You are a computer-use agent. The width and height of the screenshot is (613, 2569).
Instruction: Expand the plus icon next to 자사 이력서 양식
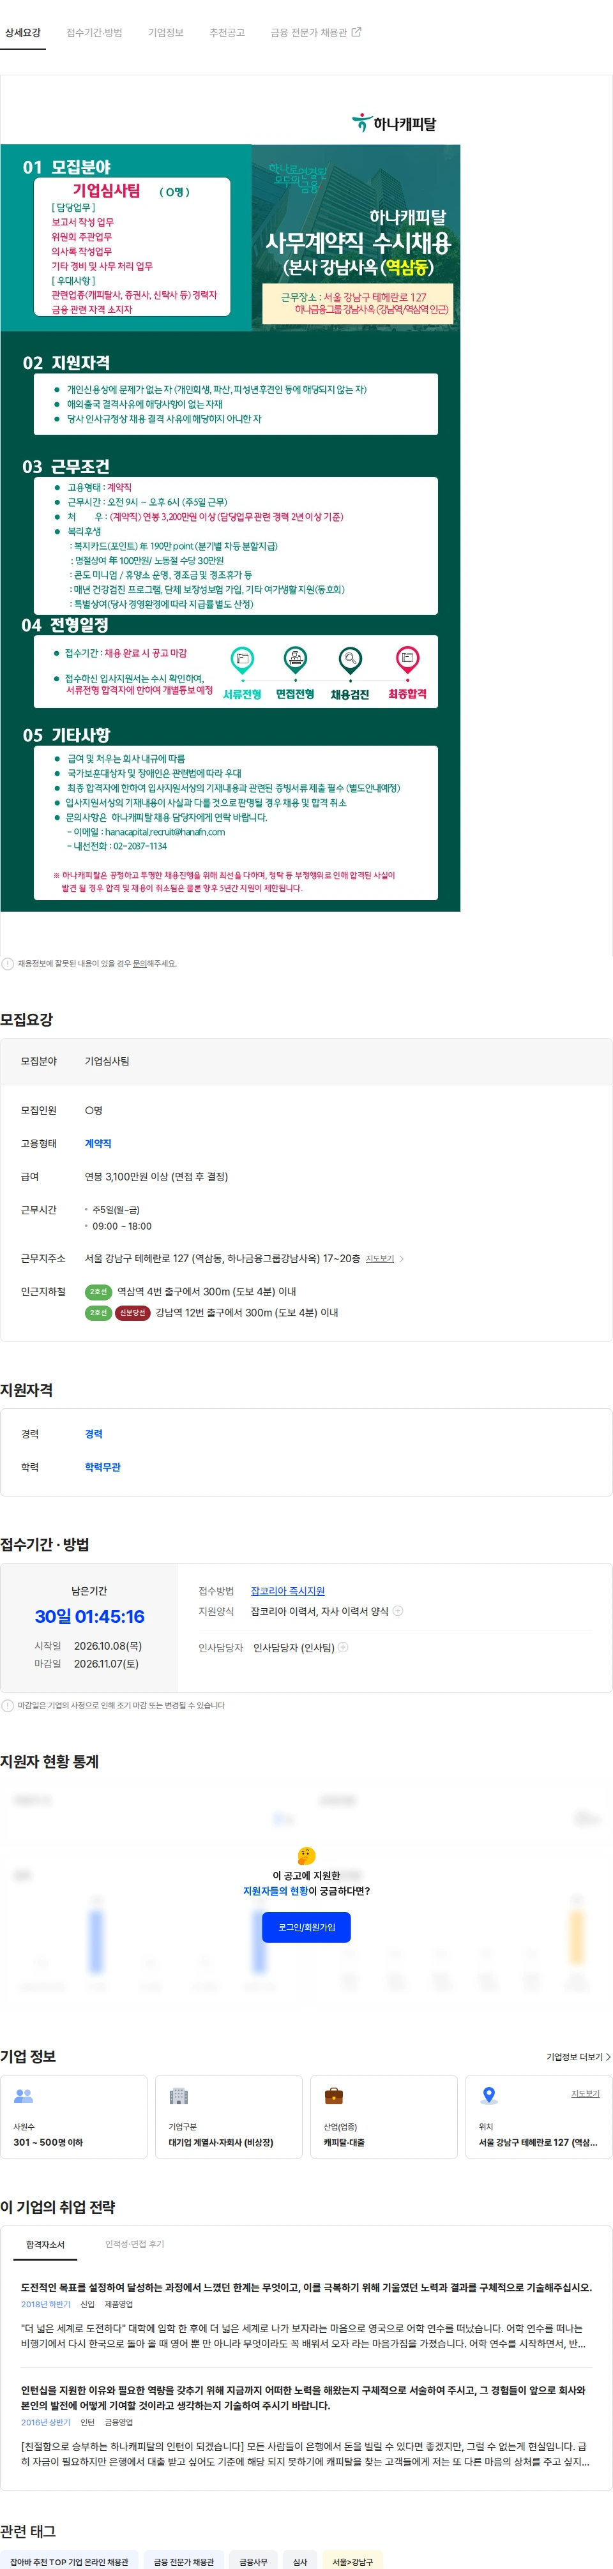[x=398, y=1611]
